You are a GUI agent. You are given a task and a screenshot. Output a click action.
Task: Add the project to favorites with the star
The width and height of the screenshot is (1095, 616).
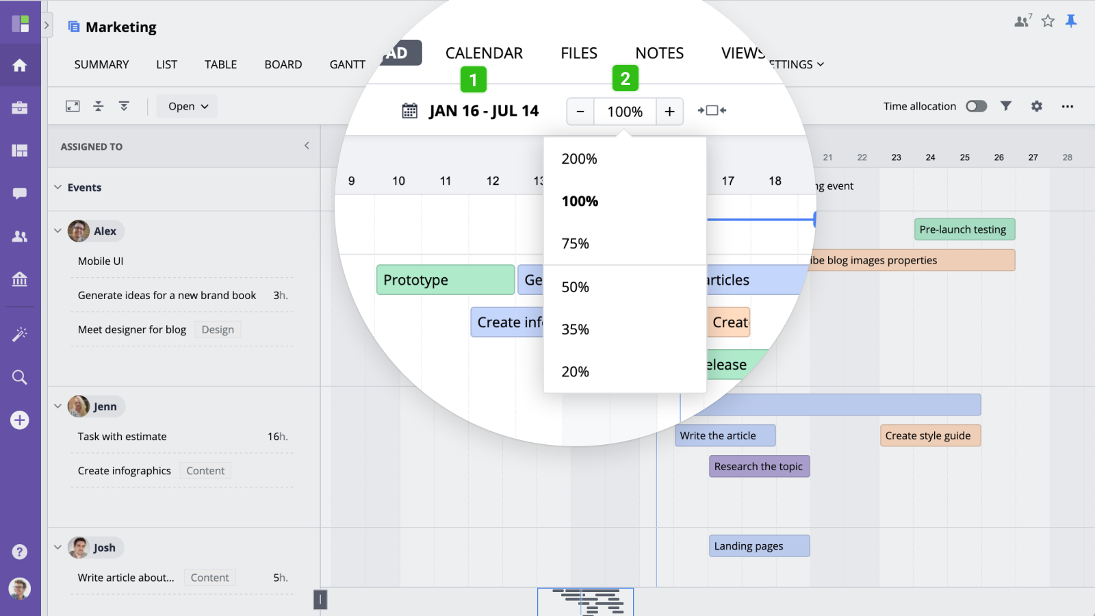[1048, 21]
